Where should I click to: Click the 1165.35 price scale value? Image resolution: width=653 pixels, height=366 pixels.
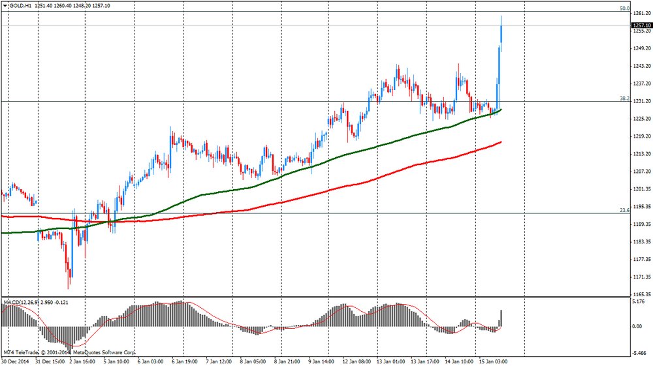pyautogui.click(x=641, y=295)
